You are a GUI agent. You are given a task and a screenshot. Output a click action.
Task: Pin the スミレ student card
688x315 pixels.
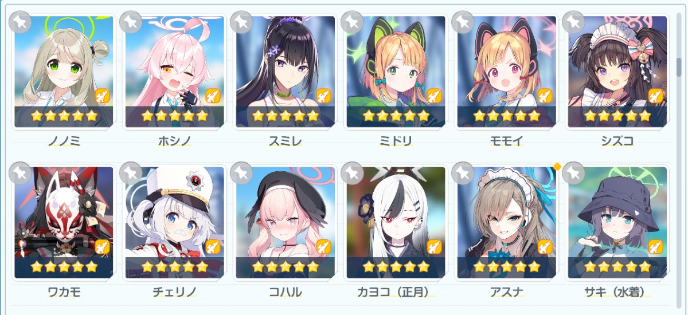pos(242,22)
